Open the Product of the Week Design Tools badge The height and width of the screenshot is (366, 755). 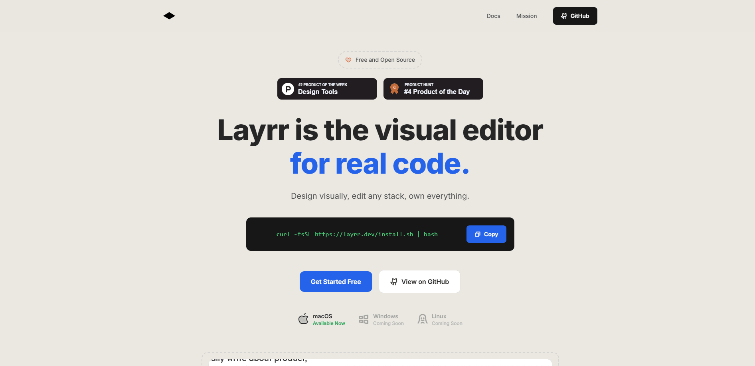pos(327,89)
